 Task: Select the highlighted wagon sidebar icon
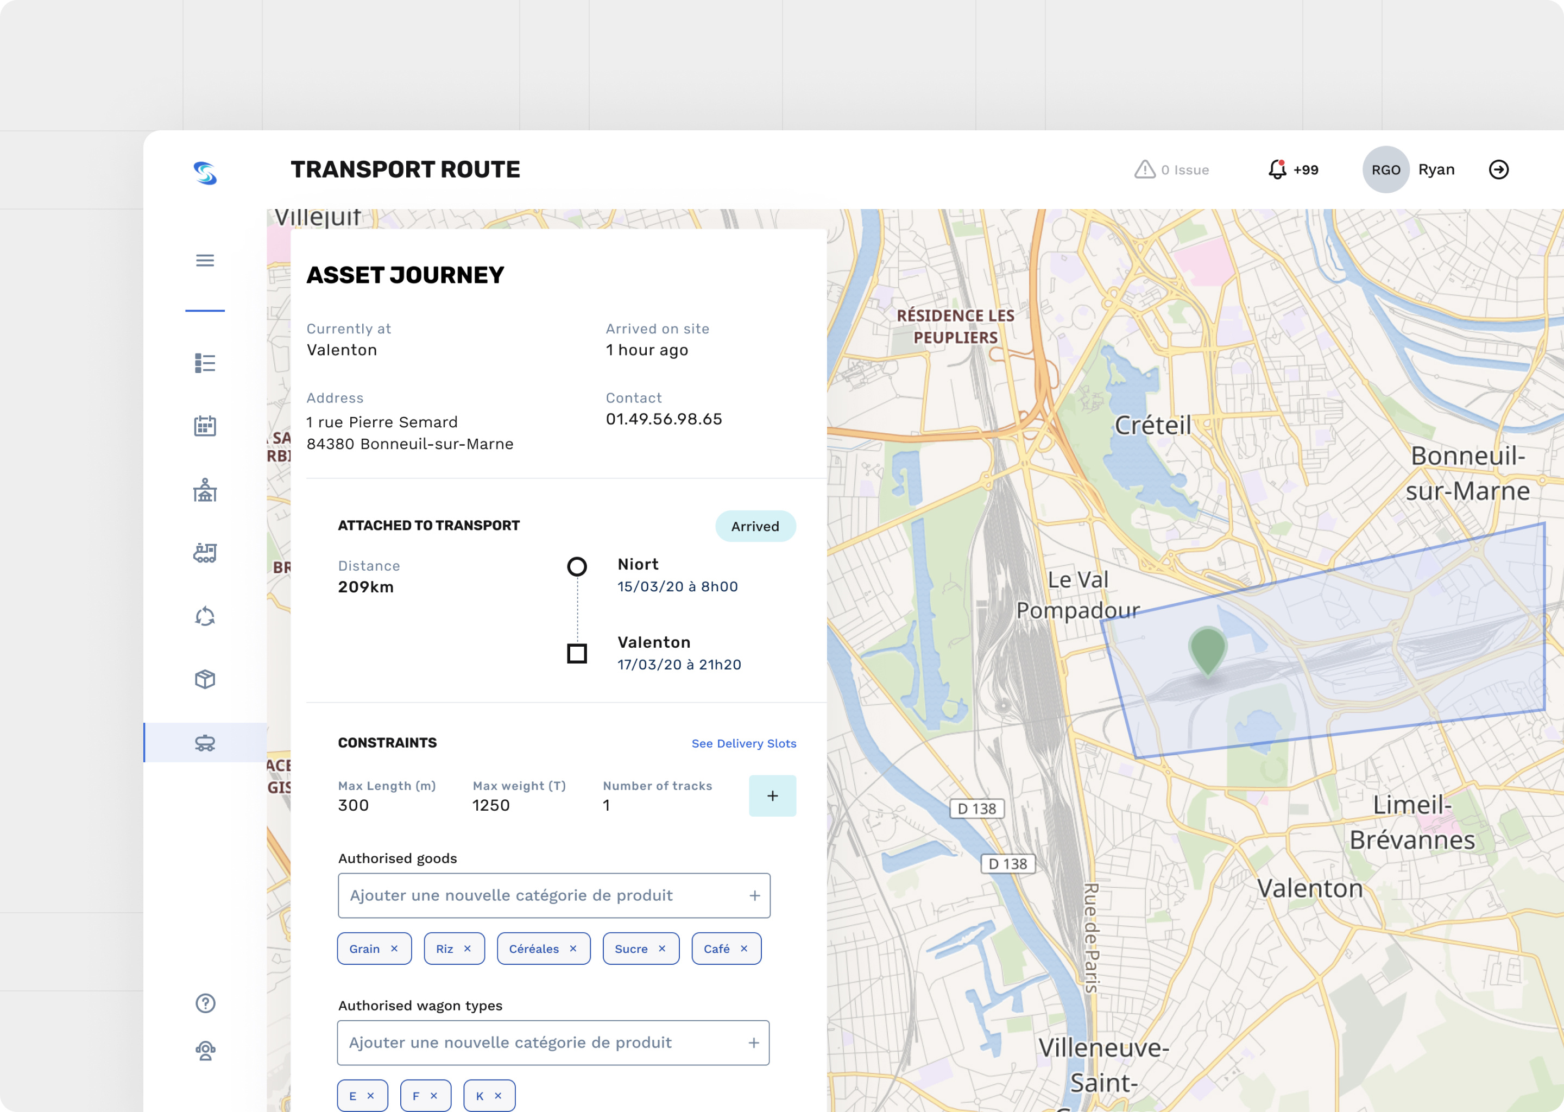204,742
